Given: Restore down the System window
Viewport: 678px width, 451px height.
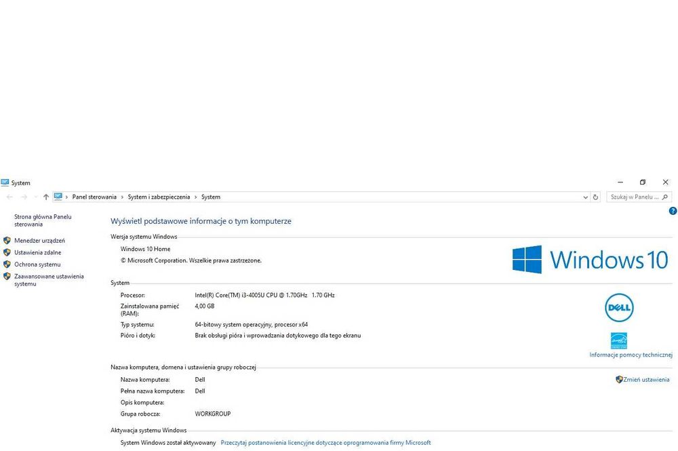Looking at the screenshot, I should [x=643, y=182].
